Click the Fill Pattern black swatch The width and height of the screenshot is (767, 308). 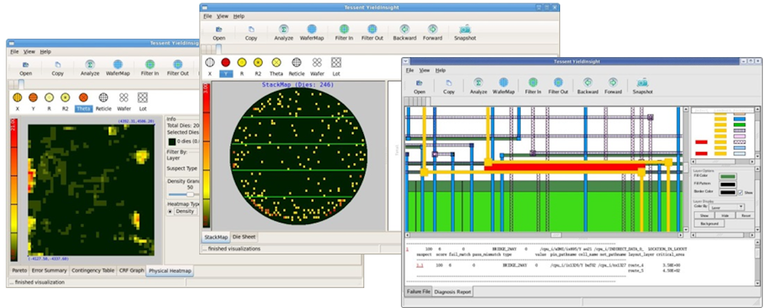click(728, 185)
